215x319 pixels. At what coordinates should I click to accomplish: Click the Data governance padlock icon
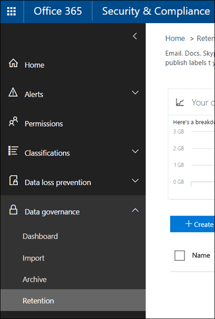click(x=13, y=210)
